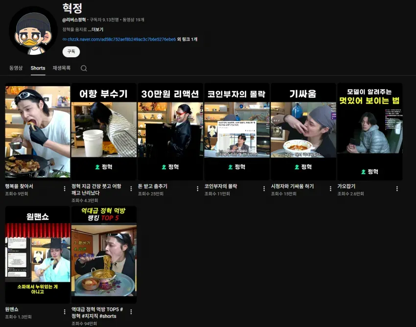Open the 기싸움 short thumbnail

[x=303, y=132]
